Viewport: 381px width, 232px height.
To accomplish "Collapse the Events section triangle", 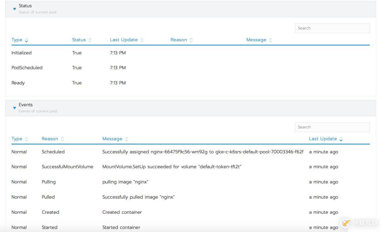I will 15,108.
